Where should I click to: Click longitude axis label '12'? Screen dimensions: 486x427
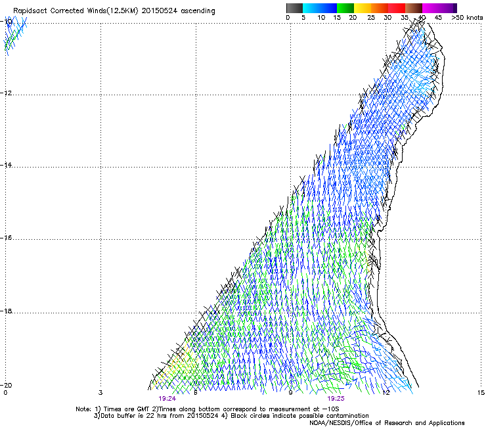386,393
